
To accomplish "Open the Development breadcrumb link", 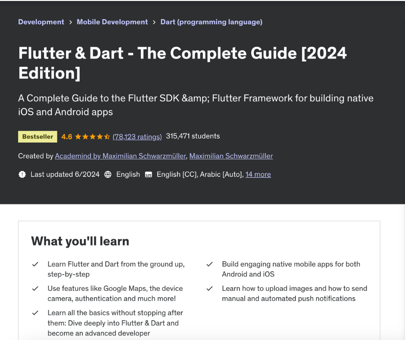I will (41, 22).
